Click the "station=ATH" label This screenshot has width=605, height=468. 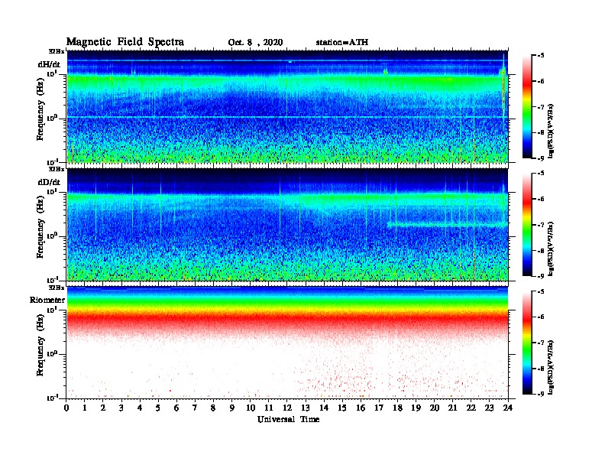tap(342, 42)
